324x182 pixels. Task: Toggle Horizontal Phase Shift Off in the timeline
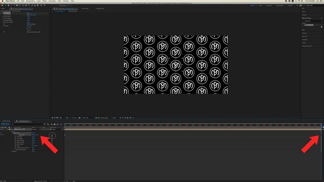pyautogui.click(x=33, y=148)
